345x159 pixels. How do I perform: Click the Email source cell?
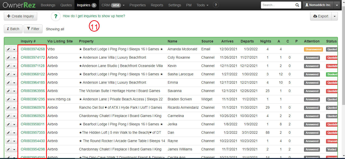[206, 49]
